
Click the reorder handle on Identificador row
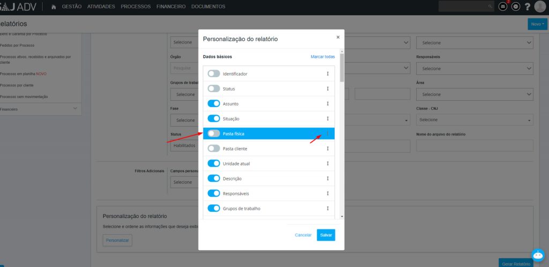[x=328, y=73]
